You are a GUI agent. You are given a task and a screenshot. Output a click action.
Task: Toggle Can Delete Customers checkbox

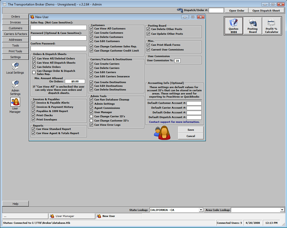coord(91,37)
